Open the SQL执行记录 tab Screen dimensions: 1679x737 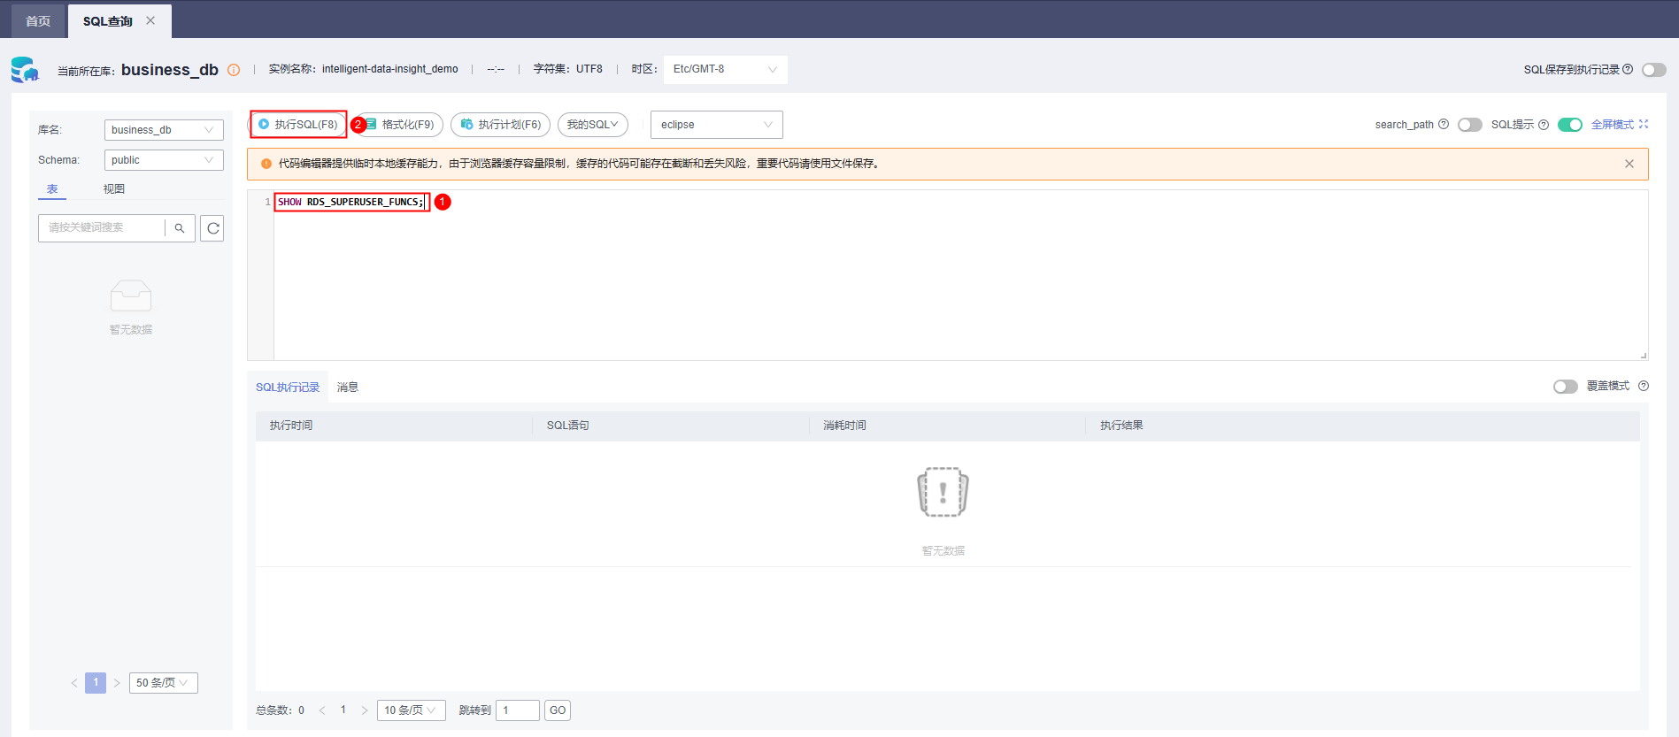[x=288, y=388]
